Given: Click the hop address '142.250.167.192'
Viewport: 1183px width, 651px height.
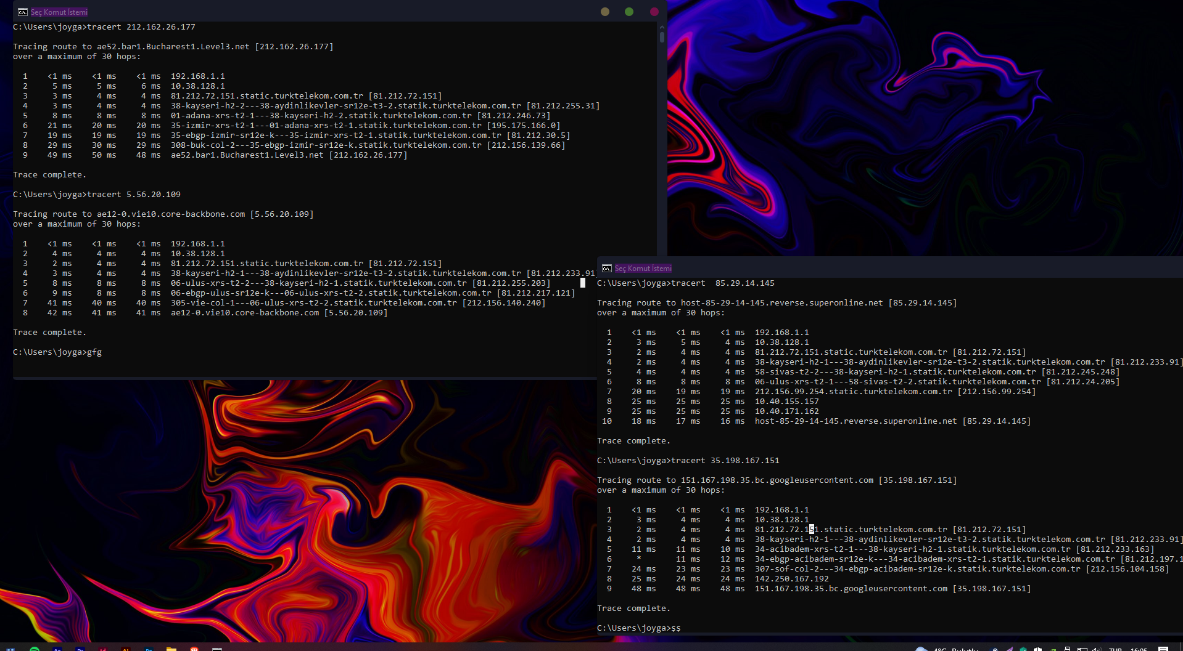Looking at the screenshot, I should coord(792,579).
